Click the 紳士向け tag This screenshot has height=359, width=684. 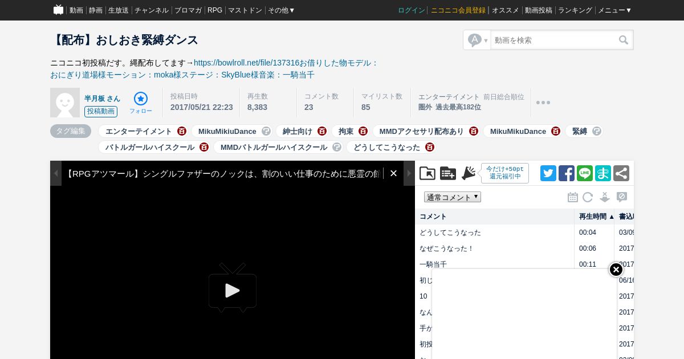(298, 131)
